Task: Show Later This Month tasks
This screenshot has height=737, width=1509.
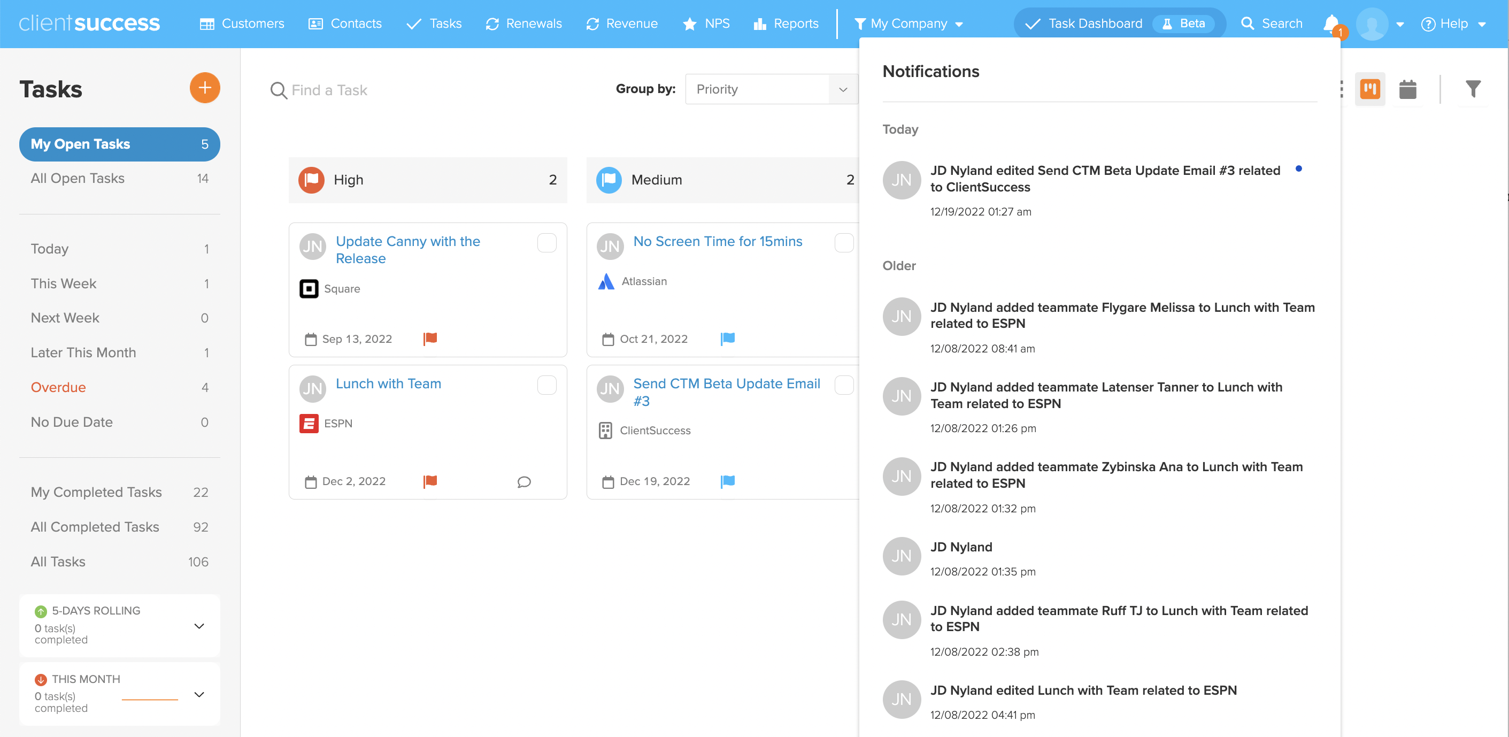Action: [119, 352]
